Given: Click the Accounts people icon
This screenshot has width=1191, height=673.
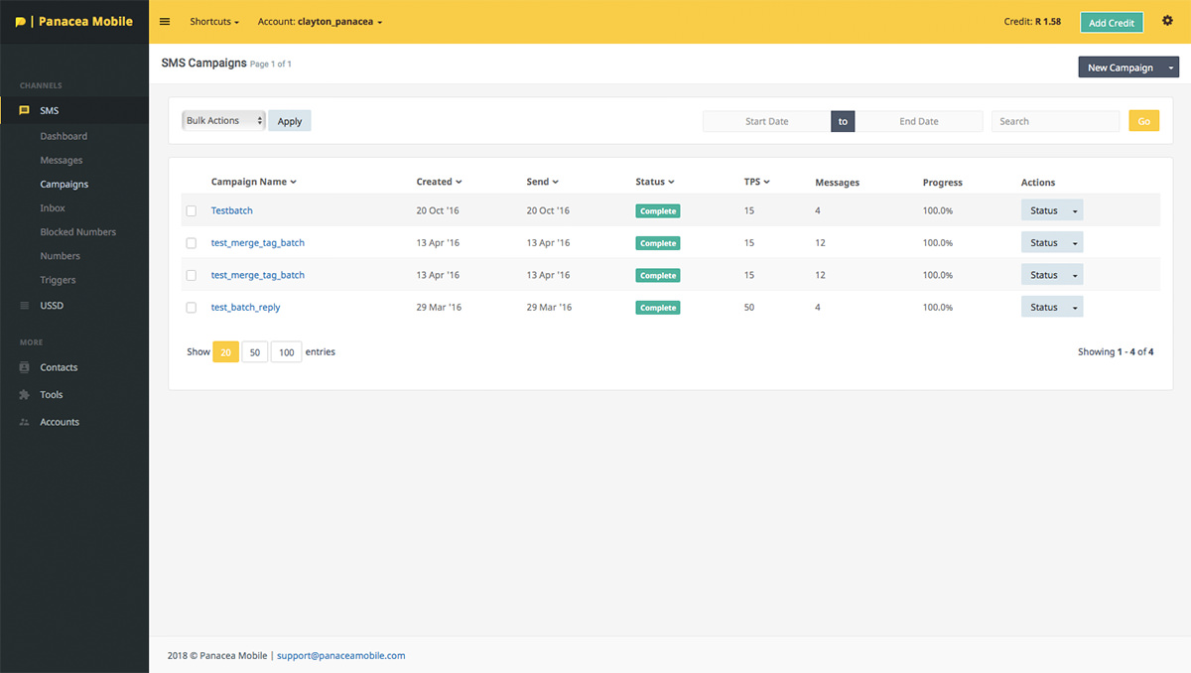Looking at the screenshot, I should 24,423.
